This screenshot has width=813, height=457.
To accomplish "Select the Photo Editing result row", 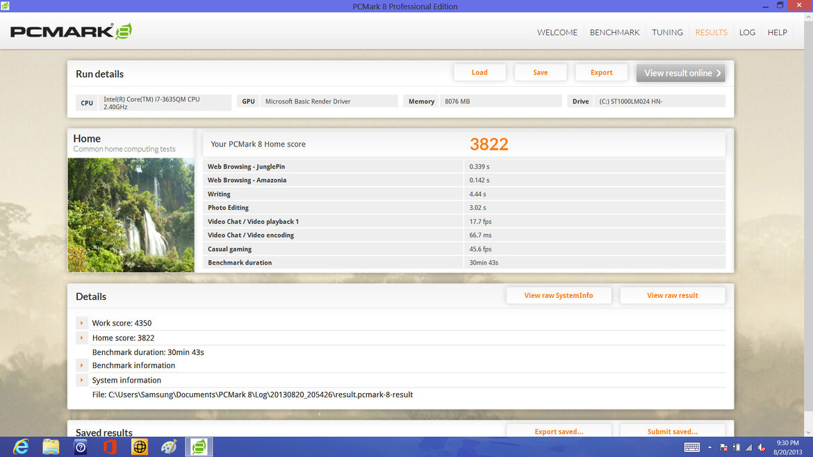I will tap(464, 207).
